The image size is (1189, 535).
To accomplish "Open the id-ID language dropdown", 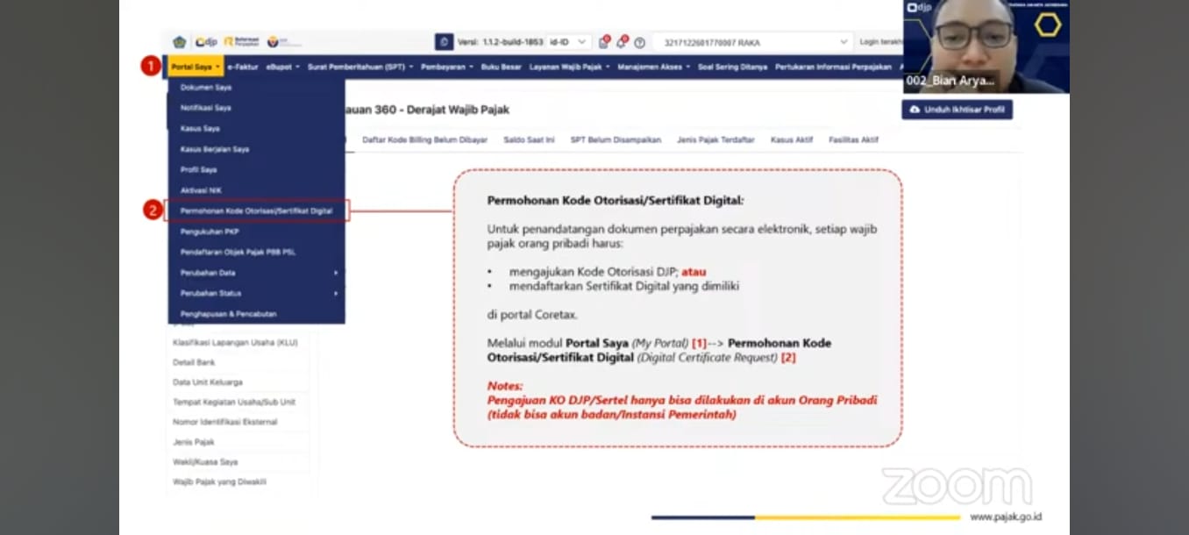I will tap(569, 42).
